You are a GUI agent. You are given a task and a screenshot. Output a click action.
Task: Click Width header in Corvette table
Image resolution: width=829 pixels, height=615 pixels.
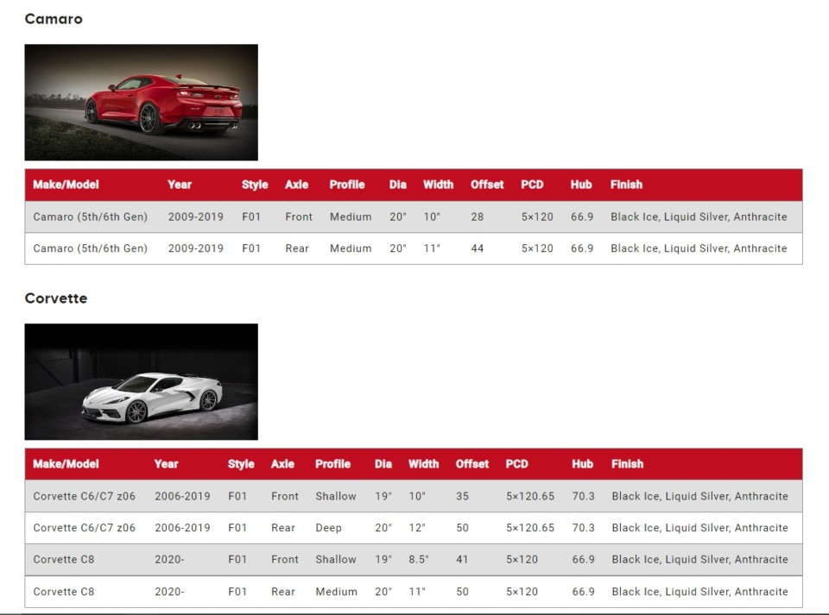click(423, 464)
